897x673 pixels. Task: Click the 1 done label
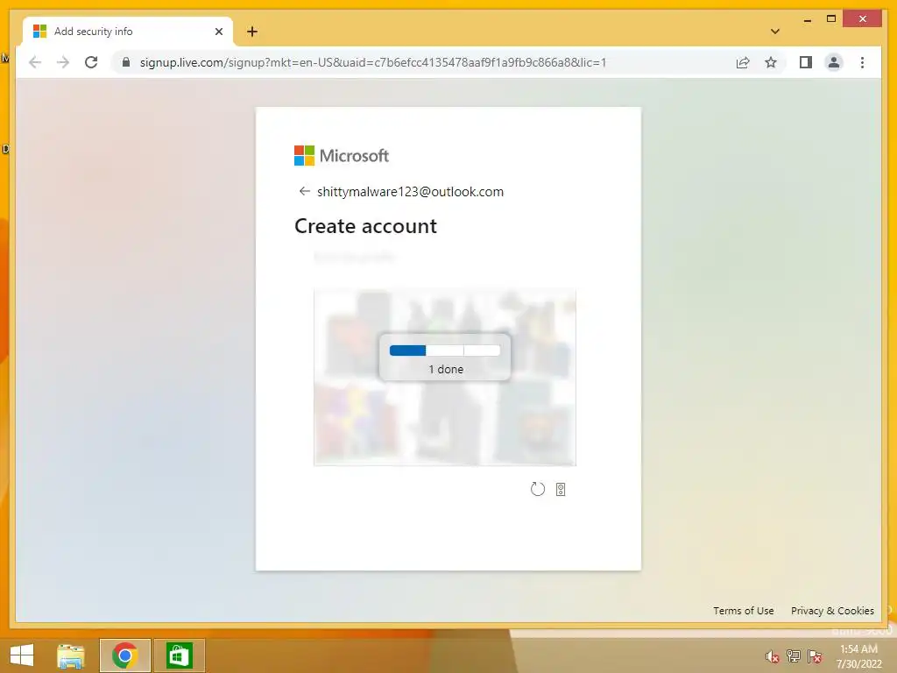[x=446, y=369]
